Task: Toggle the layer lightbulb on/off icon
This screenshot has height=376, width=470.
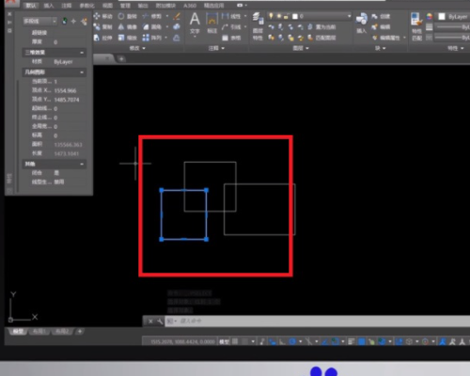Action: 271,16
